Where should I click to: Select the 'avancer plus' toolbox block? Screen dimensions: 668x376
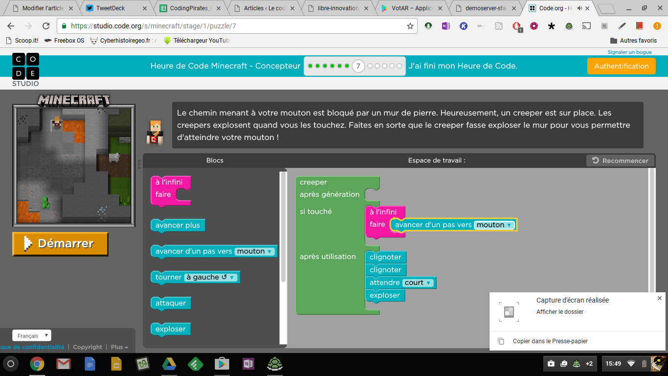point(178,225)
